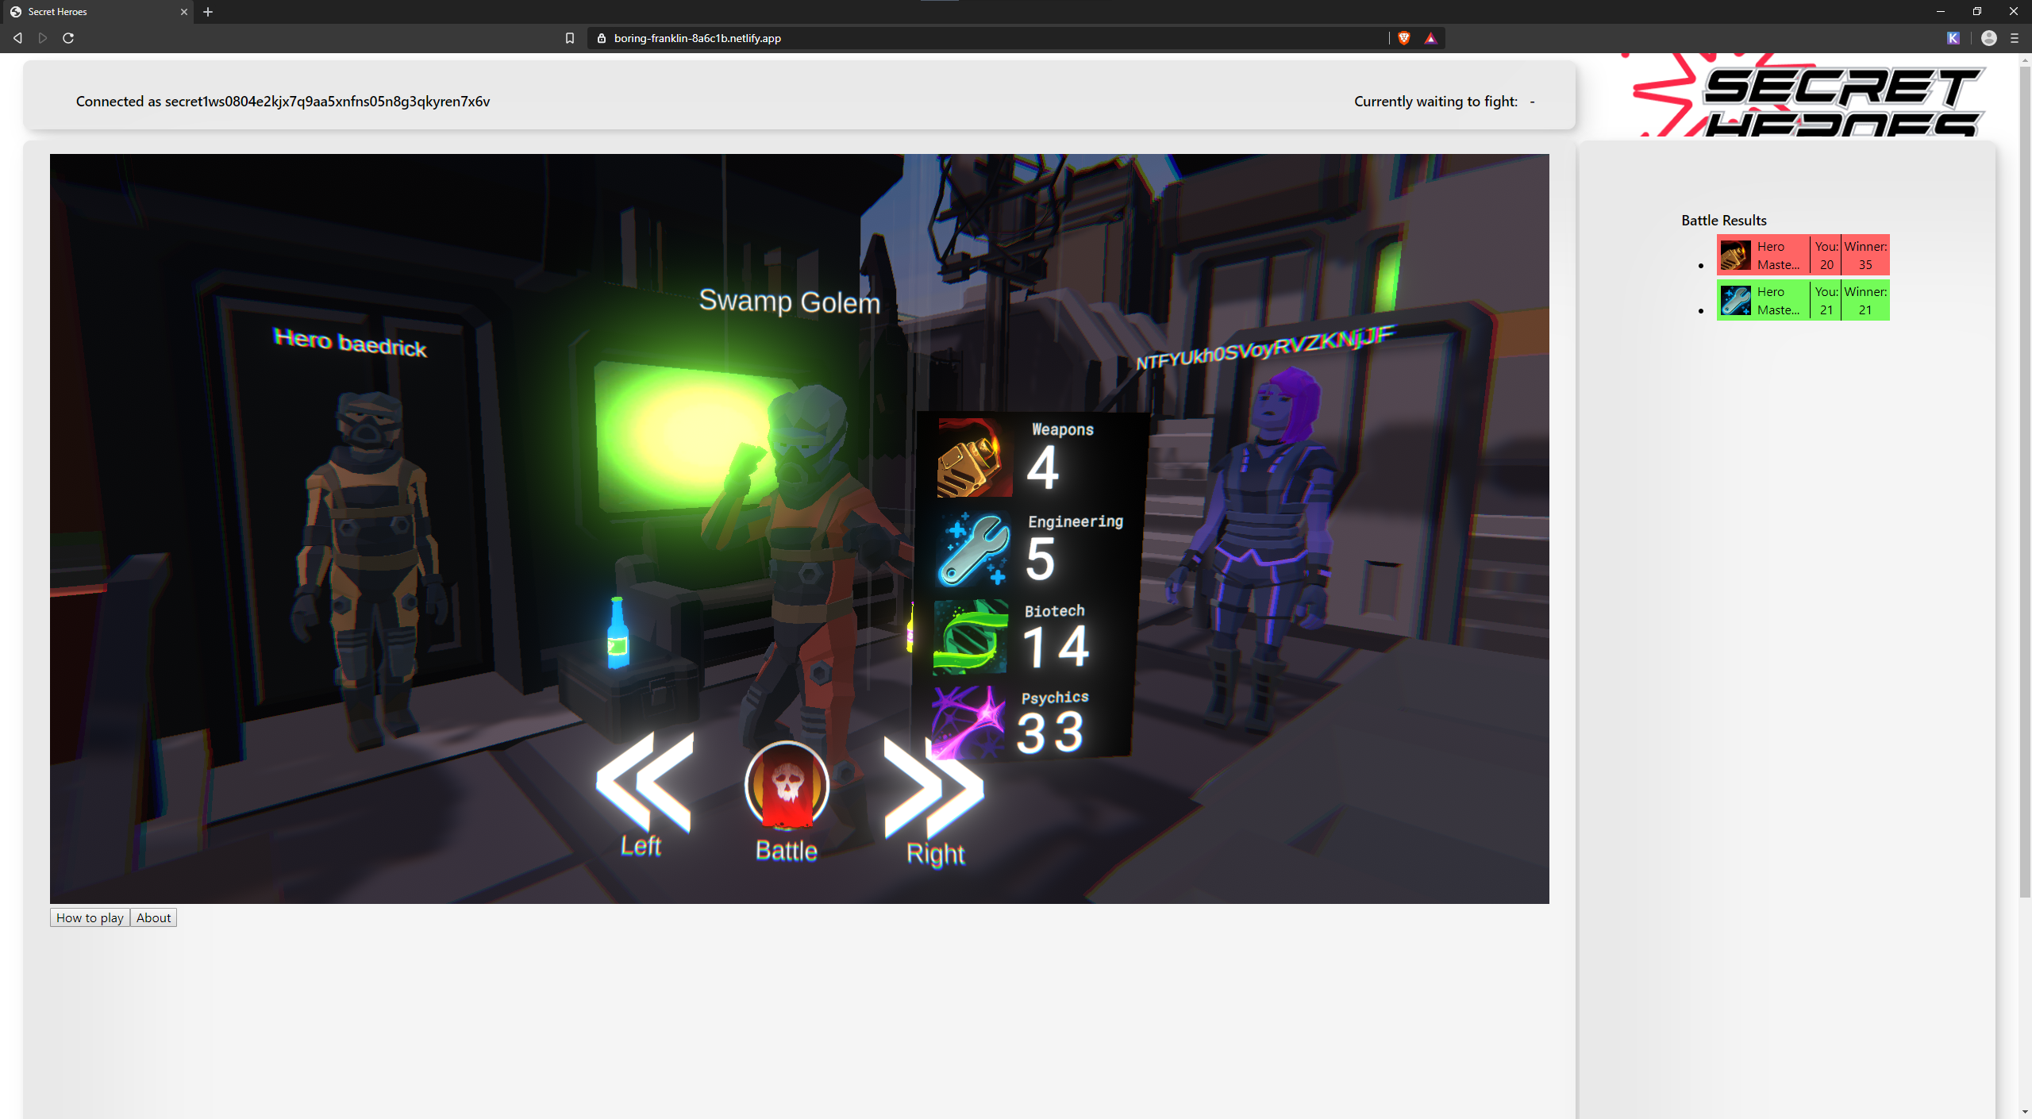Select the Engineering wrench icon
2032x1119 pixels.
[972, 549]
